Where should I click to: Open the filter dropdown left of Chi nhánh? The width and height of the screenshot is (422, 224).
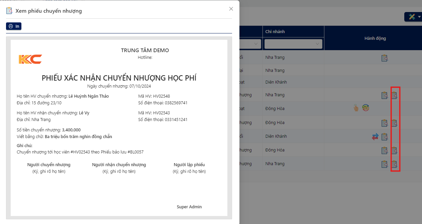pyautogui.click(x=250, y=44)
